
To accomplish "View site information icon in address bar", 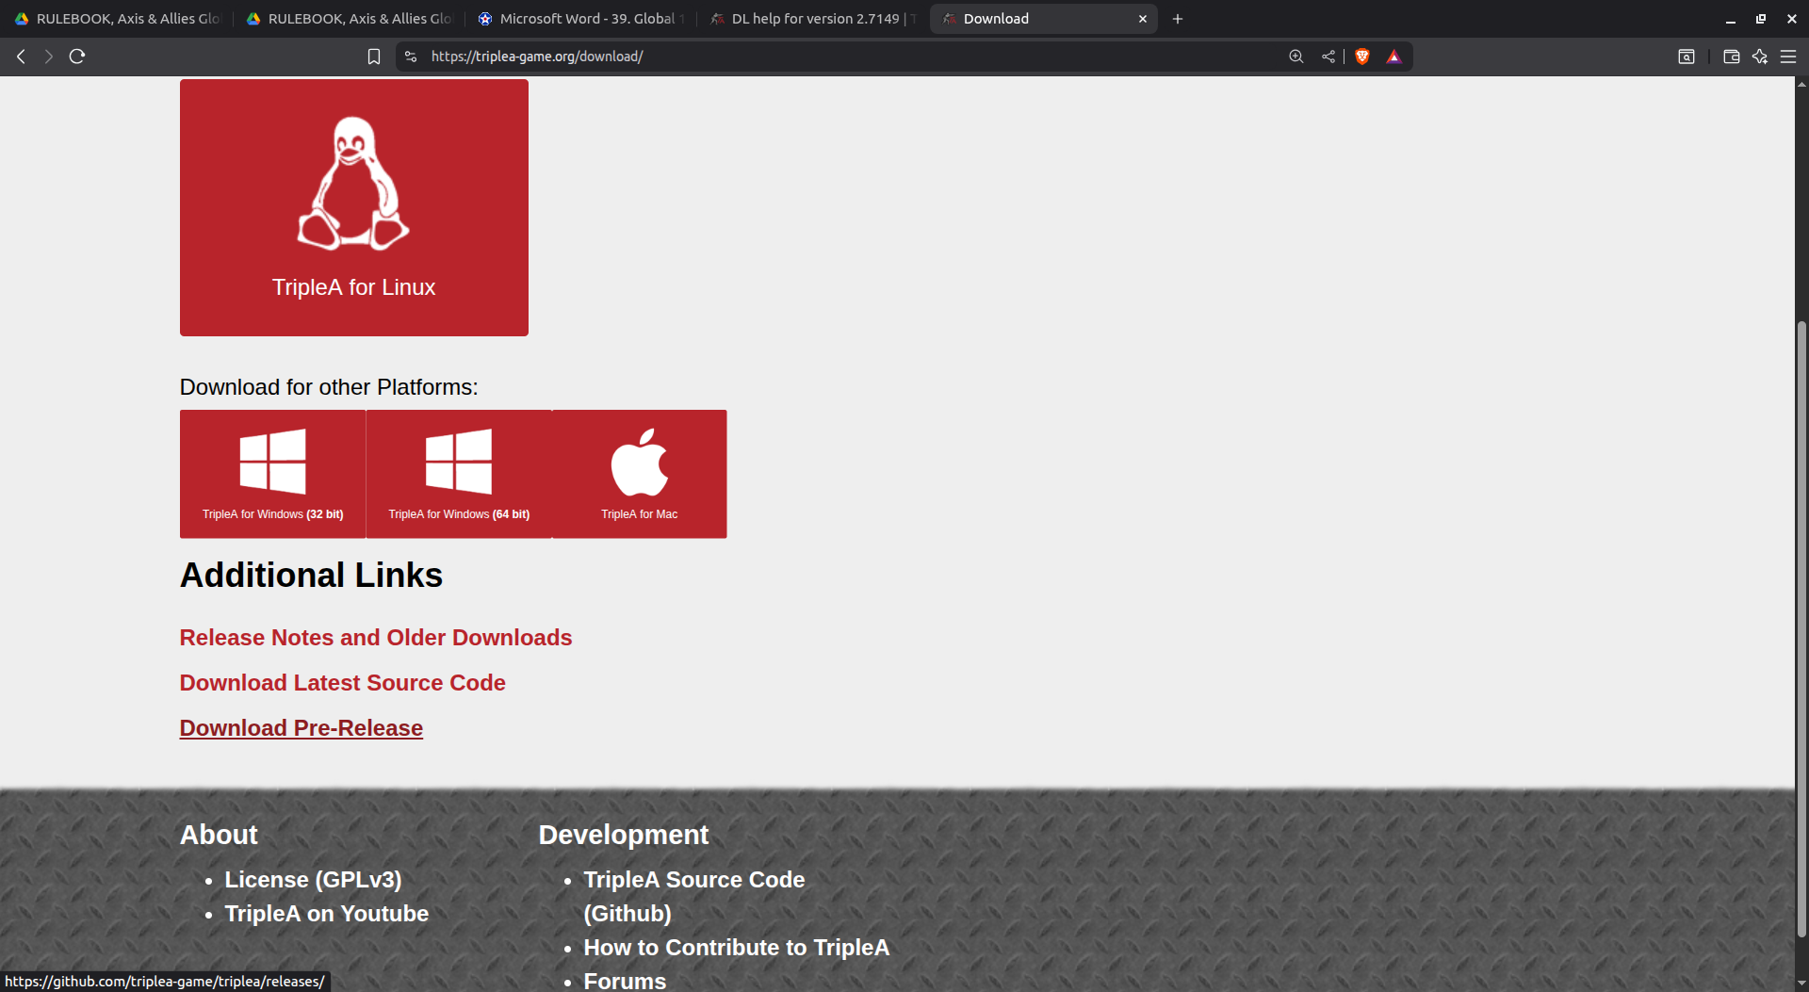I will point(411,57).
